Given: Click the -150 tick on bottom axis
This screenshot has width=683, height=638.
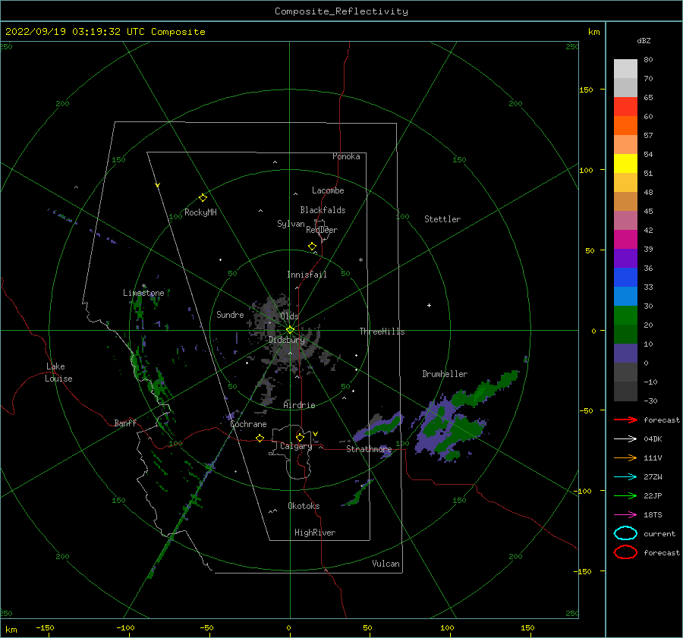Looking at the screenshot, I should pyautogui.click(x=45, y=627).
